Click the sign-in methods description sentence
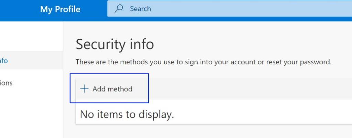The width and height of the screenshot is (352, 138). (203, 62)
